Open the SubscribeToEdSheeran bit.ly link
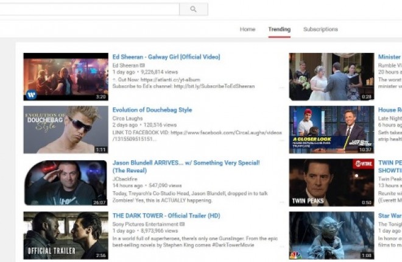The width and height of the screenshot is (402, 262). click(214, 87)
